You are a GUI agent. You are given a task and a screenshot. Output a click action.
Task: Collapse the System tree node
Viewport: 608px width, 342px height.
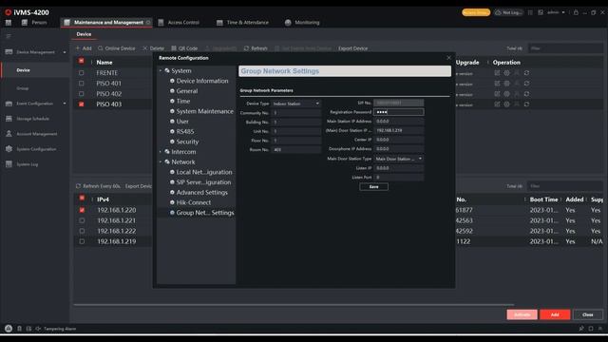[x=161, y=71]
